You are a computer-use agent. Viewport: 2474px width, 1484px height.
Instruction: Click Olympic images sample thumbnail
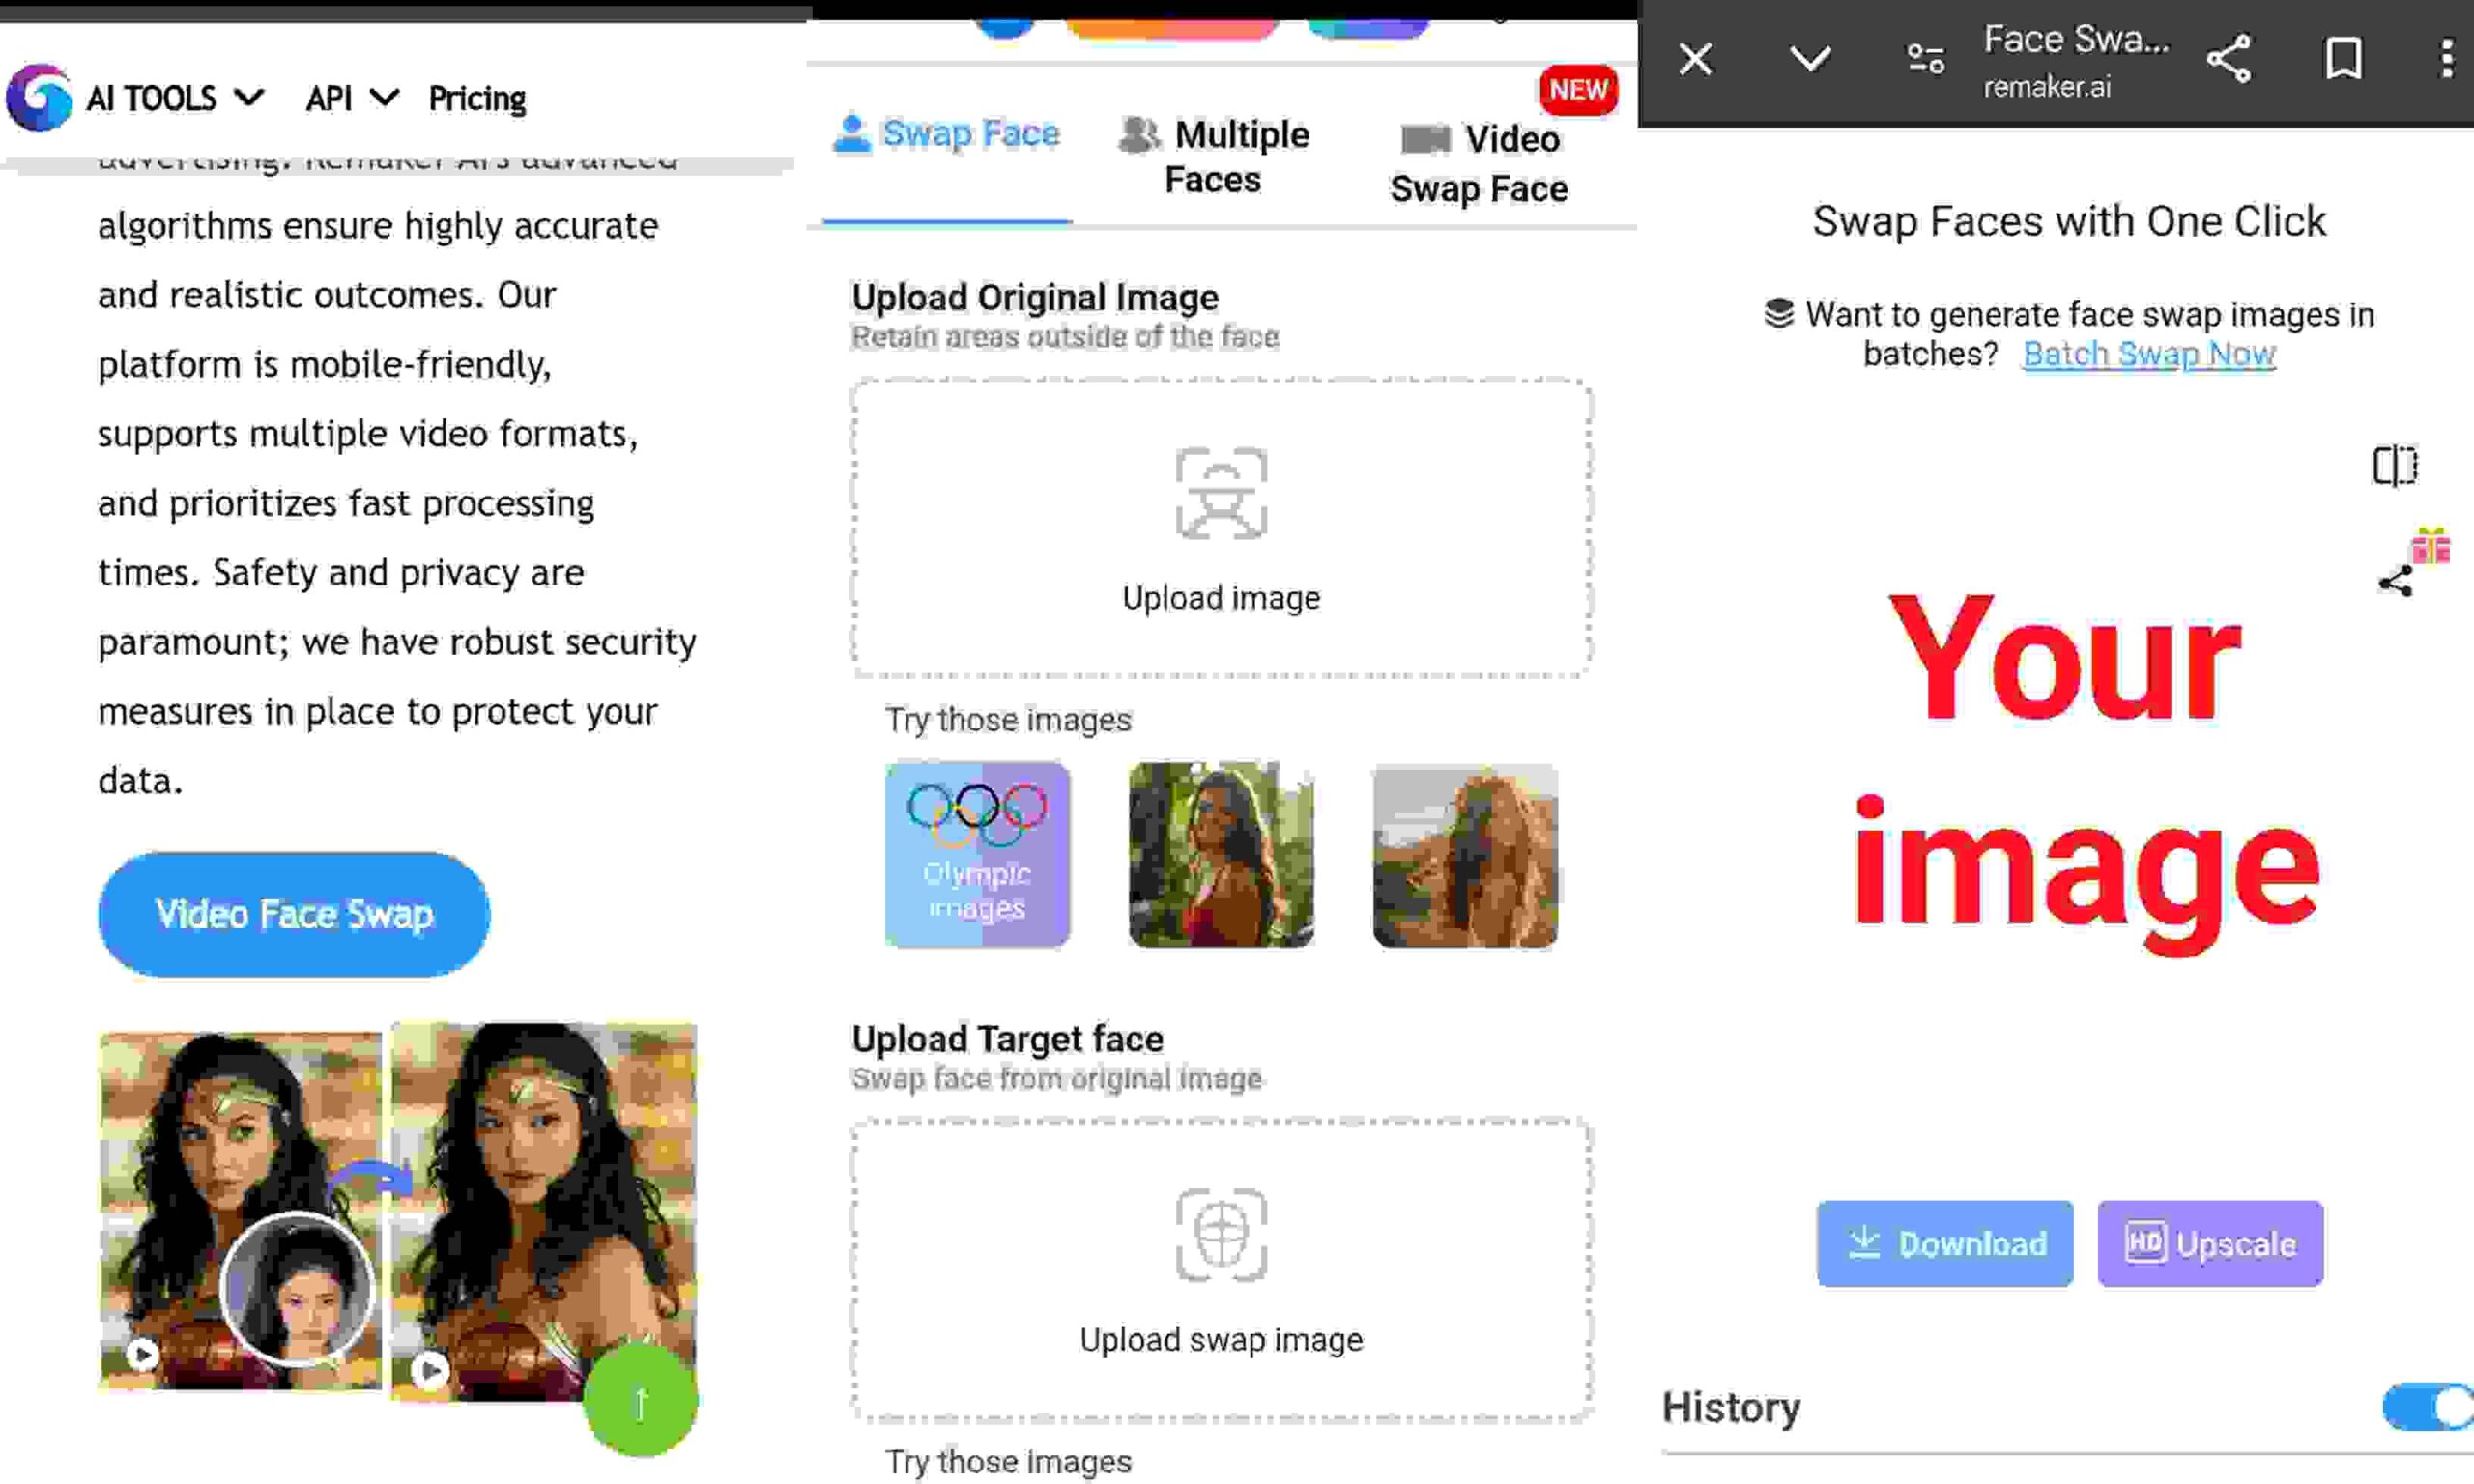coord(977,853)
